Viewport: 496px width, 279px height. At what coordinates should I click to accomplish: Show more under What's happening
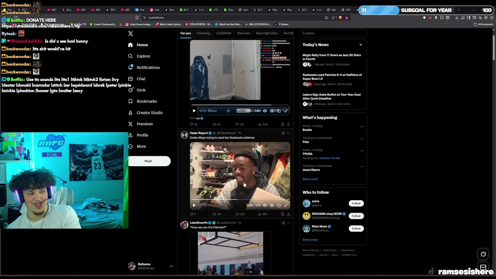click(310, 179)
